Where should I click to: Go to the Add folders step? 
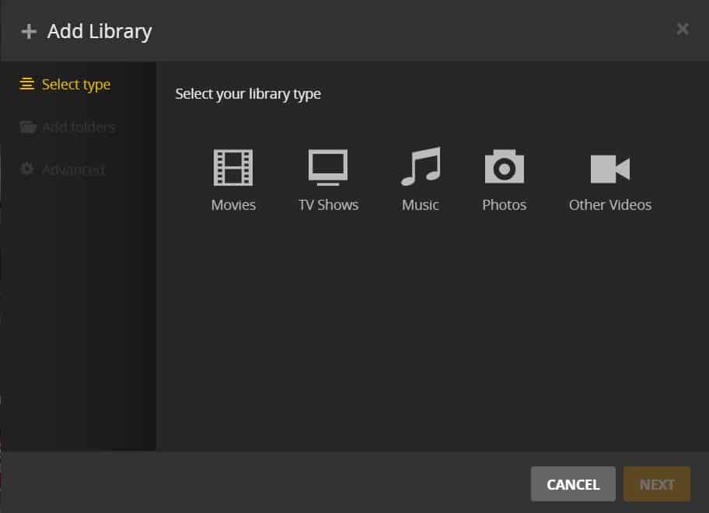[68, 127]
